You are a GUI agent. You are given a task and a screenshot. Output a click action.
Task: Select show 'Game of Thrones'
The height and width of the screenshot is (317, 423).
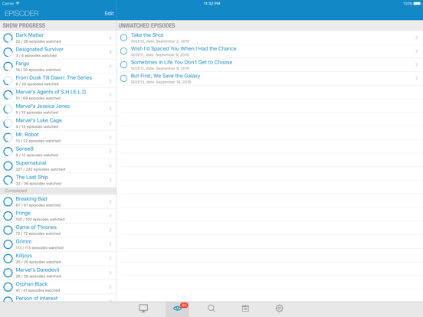[x=58, y=230]
